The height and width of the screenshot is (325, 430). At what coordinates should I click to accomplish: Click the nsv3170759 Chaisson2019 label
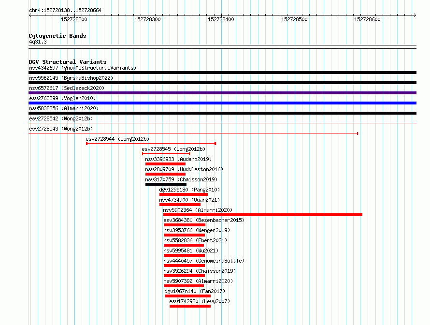click(181, 179)
